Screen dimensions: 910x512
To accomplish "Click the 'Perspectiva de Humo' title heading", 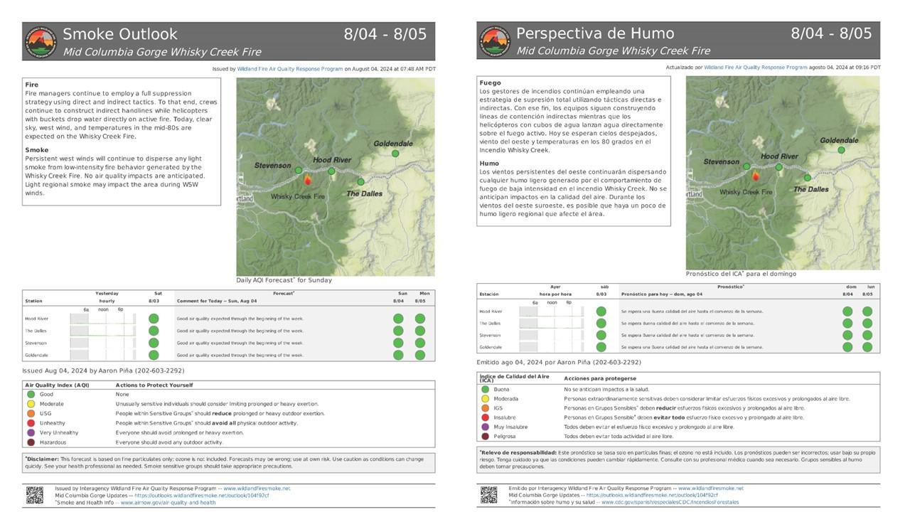I will 595,33.
